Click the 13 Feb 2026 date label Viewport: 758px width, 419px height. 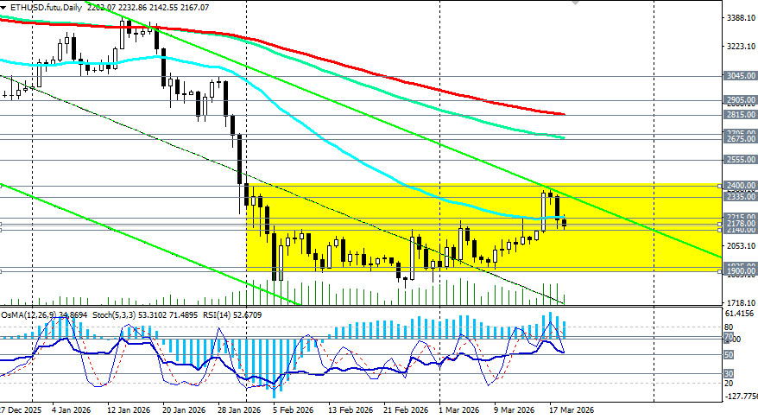(350, 410)
